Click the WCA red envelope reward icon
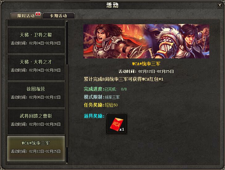Screen dimensions: 225x170 point(117,124)
